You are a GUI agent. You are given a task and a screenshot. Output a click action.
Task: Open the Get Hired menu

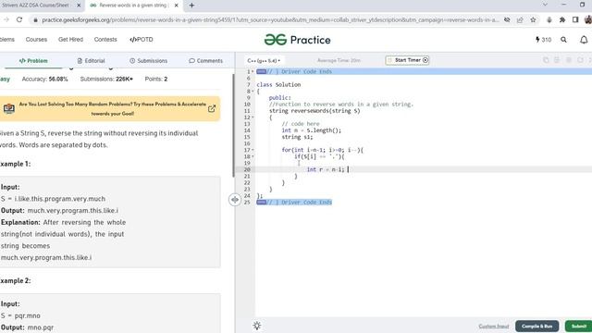70,39
